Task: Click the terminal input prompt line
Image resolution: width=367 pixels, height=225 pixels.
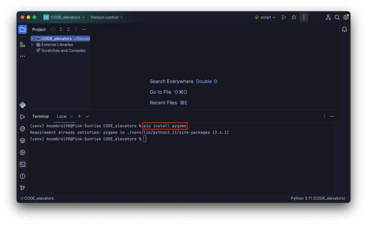Action: tap(145, 139)
